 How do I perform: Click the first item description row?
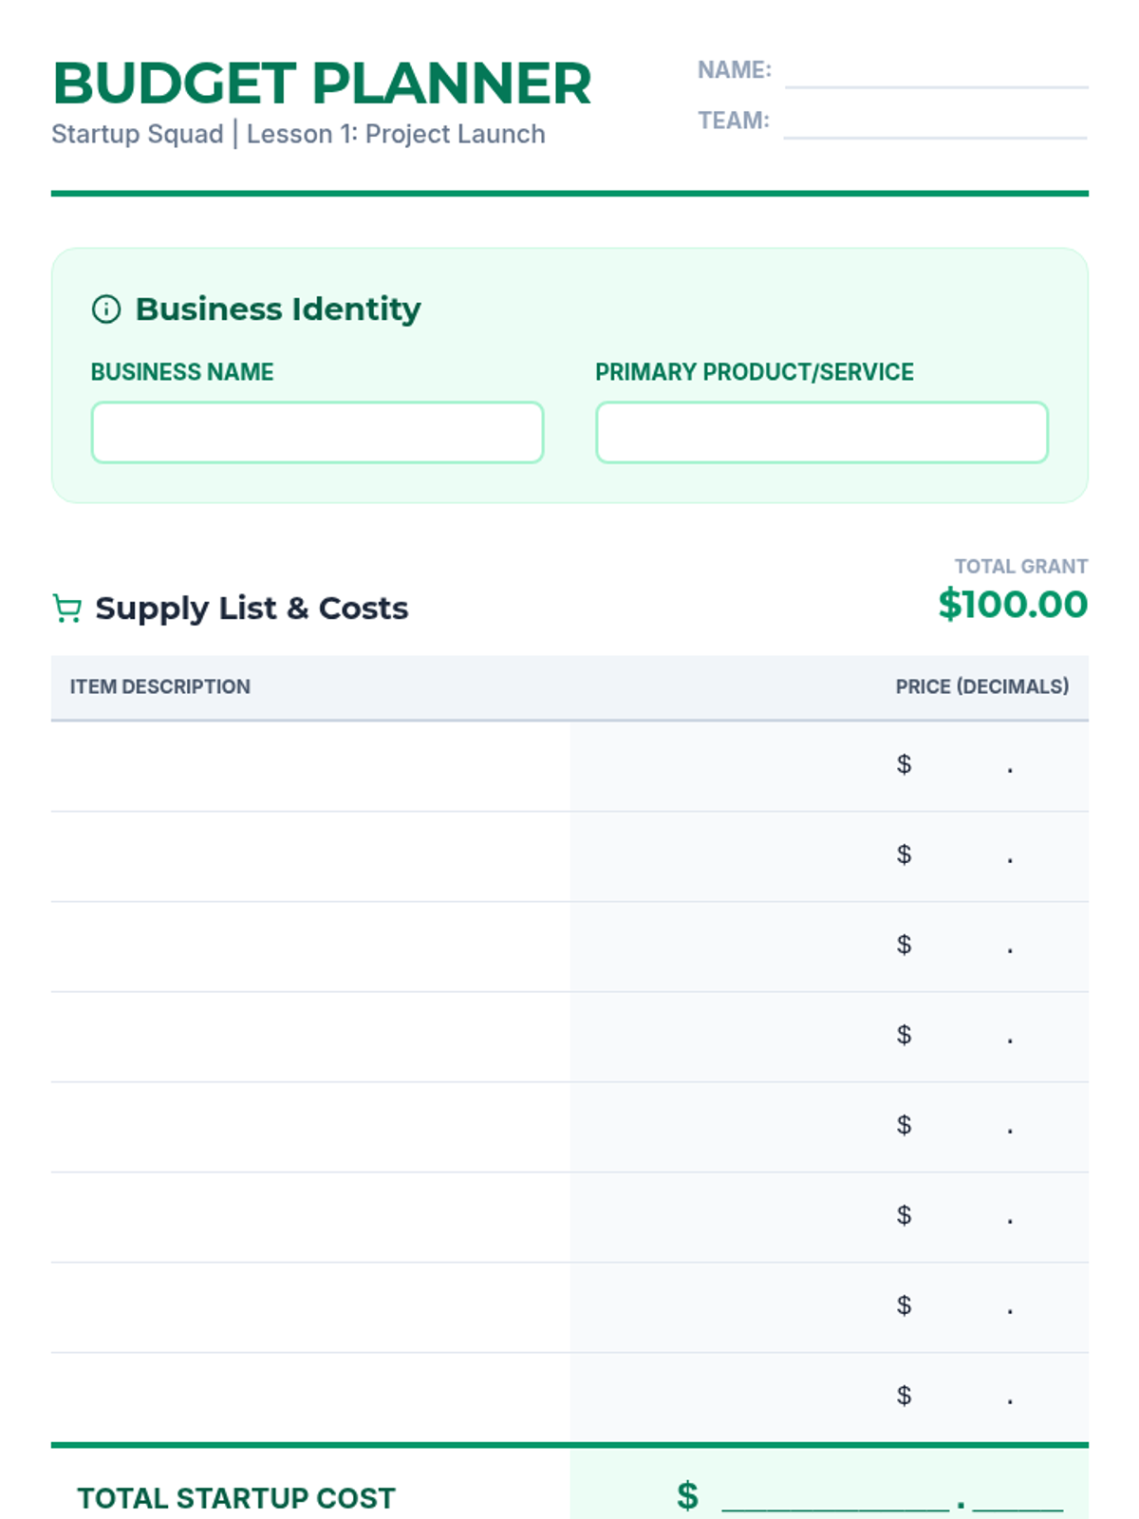[x=310, y=766]
